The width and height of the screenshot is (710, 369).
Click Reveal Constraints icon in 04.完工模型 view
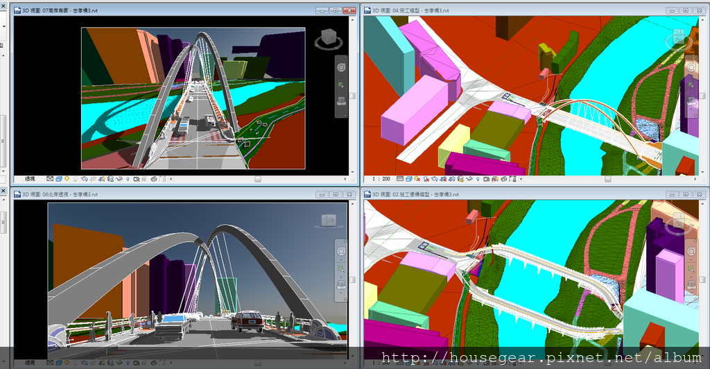512,179
